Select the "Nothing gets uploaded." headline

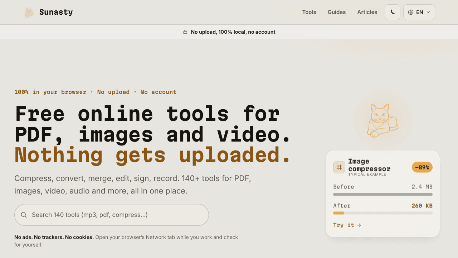pyautogui.click(x=153, y=155)
